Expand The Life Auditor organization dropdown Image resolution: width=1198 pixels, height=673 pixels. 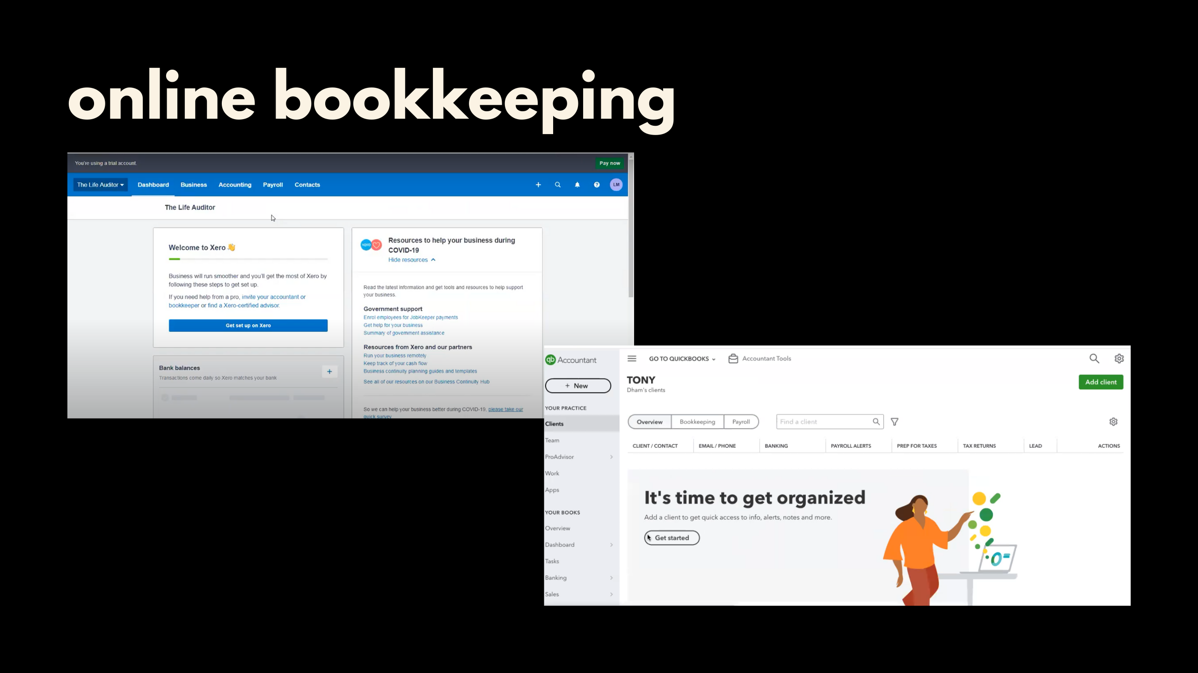tap(101, 185)
